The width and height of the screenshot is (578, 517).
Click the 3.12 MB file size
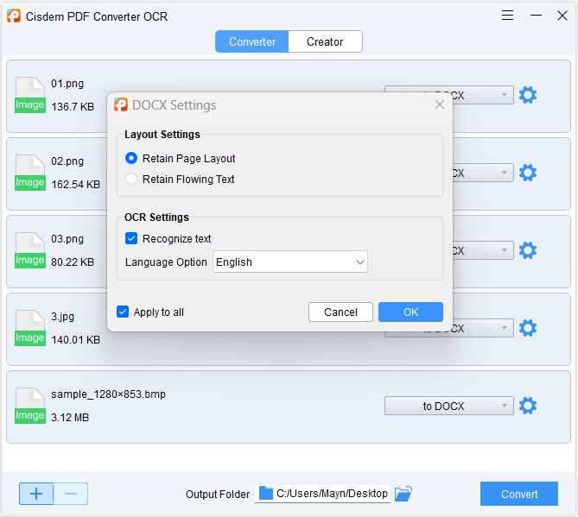pyautogui.click(x=70, y=418)
